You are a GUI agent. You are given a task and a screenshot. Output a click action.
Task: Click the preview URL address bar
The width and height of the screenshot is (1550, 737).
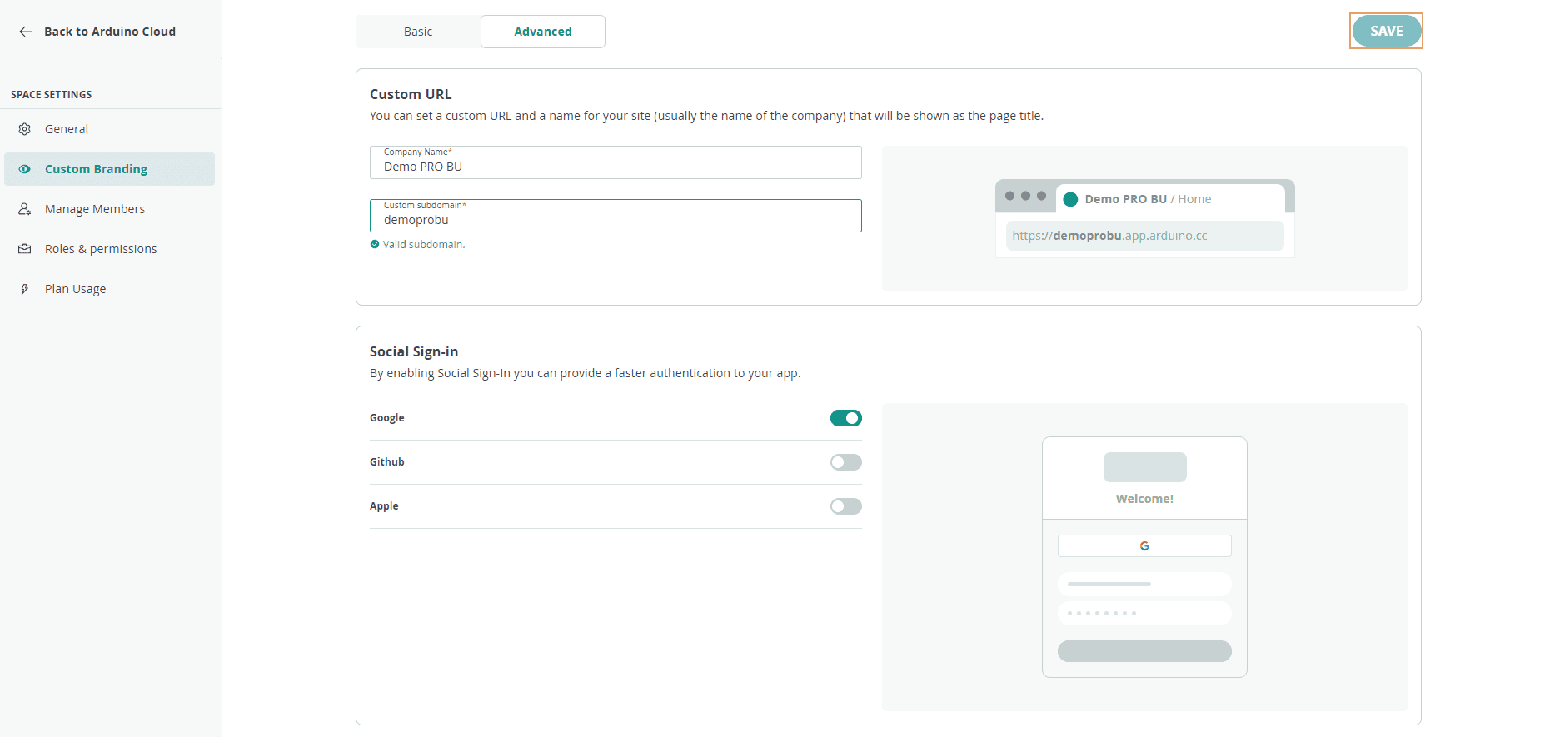1144,236
